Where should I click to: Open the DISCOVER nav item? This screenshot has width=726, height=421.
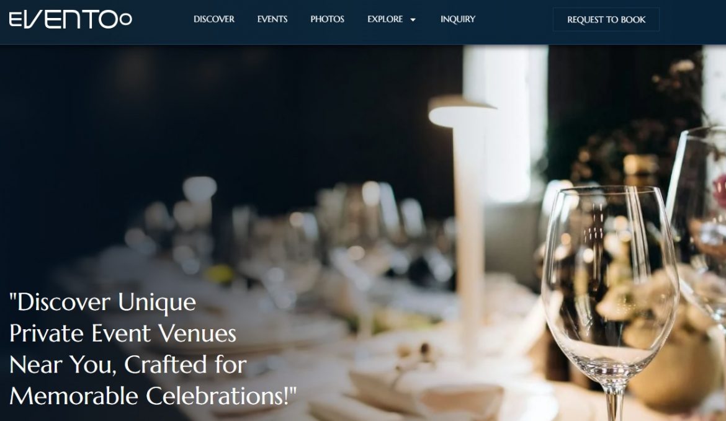214,19
